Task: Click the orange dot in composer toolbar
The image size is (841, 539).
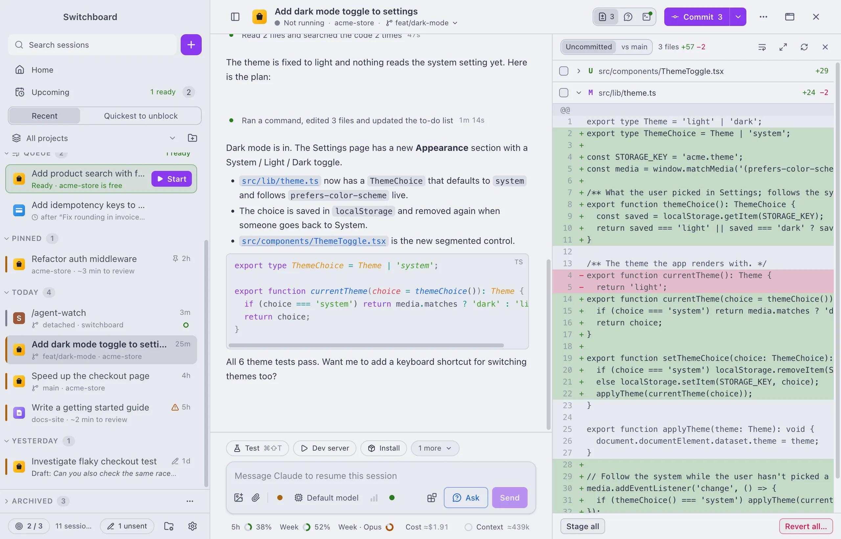Action: pos(280,498)
